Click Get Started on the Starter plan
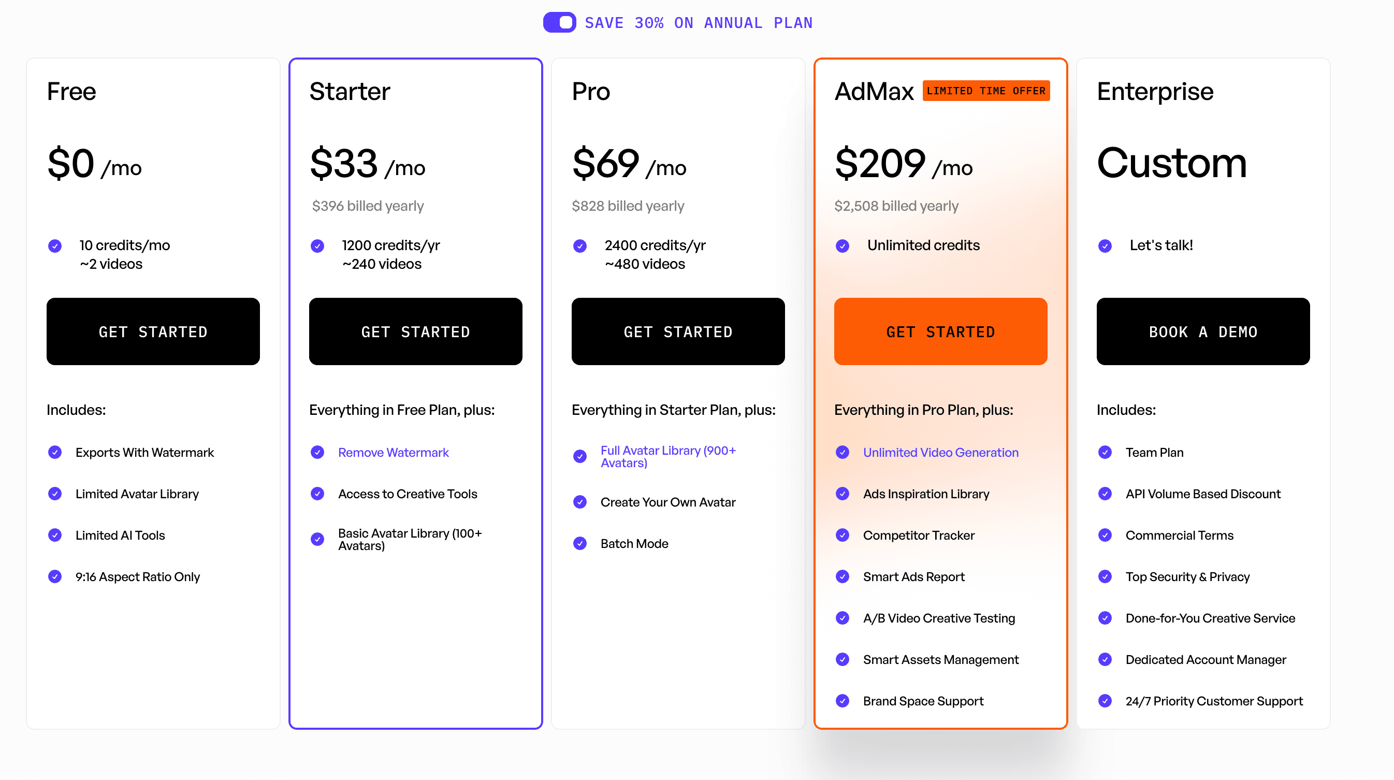The height and width of the screenshot is (780, 1394). pyautogui.click(x=416, y=331)
